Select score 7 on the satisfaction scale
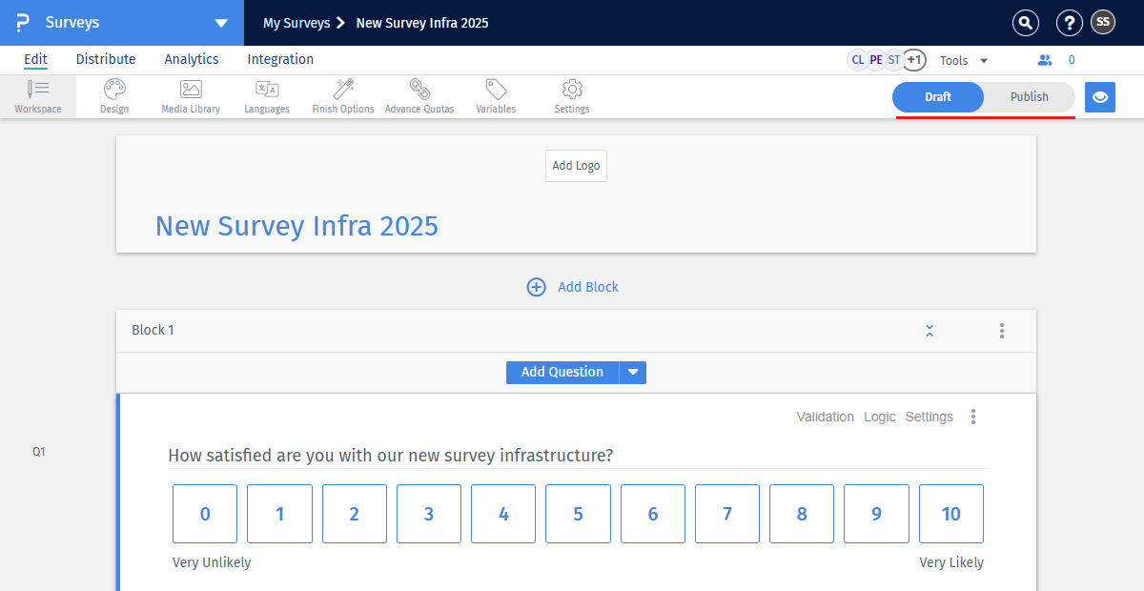1144x591 pixels. coord(726,513)
